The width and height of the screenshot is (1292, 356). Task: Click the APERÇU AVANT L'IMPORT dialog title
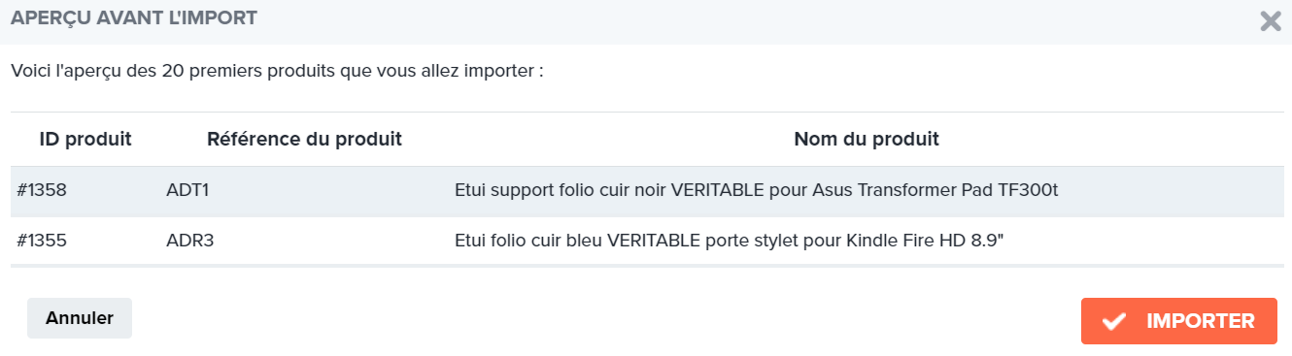pyautogui.click(x=134, y=18)
